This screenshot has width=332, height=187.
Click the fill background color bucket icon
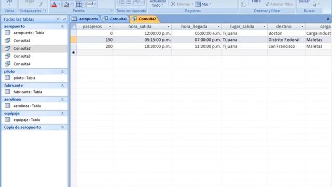(66, 4)
